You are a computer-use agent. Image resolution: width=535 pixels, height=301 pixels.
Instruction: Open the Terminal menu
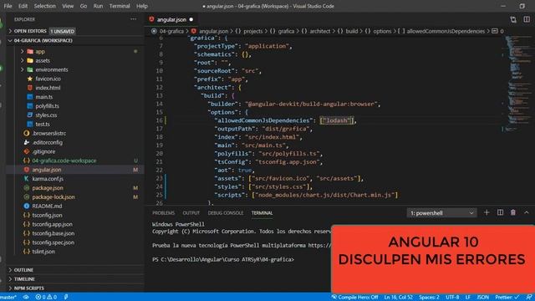(x=120, y=6)
